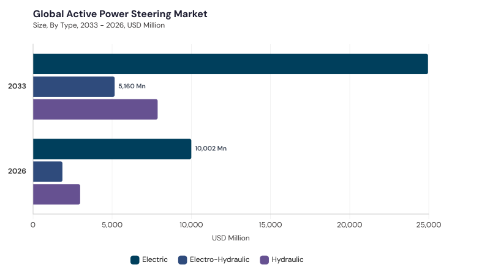The width and height of the screenshot is (490, 276).
Task: Click the 20,000 axis tick label
Action: 349,224
